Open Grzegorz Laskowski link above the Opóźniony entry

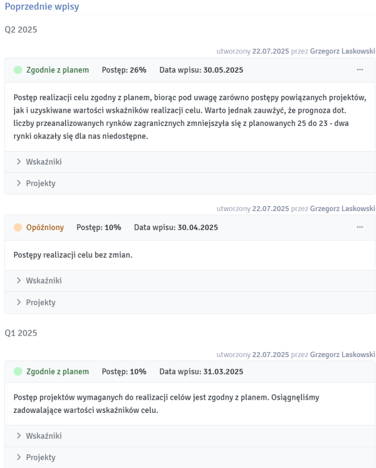342,209
